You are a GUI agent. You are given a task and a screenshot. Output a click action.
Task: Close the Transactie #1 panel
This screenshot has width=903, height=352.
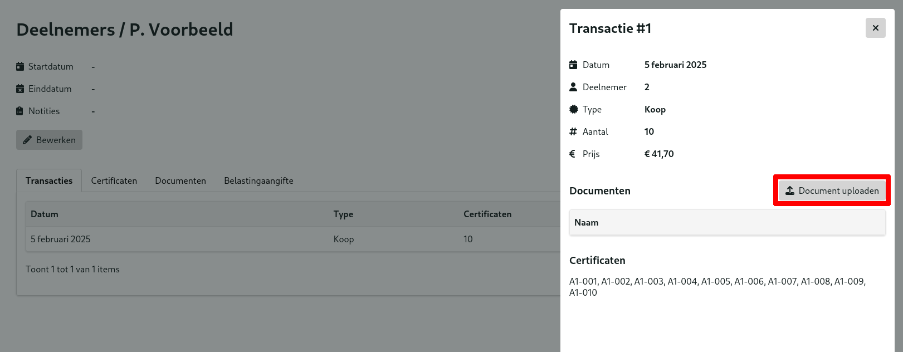coord(875,28)
